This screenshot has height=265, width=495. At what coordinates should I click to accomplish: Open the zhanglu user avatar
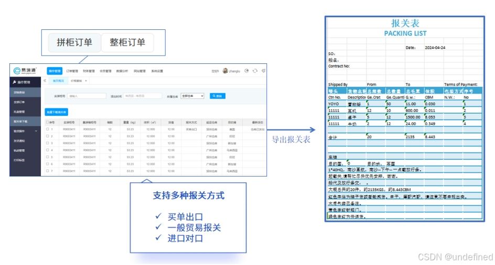tap(225, 71)
